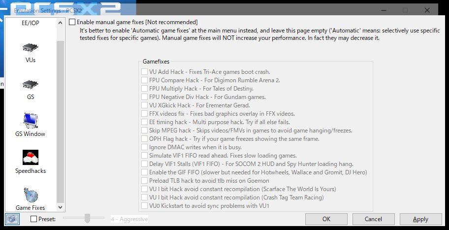Image resolution: width=449 pixels, height=230 pixels.
Task: Toggle the EE timing hack checkbox
Action: pyautogui.click(x=145, y=122)
